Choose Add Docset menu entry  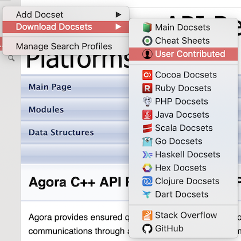(x=66, y=14)
